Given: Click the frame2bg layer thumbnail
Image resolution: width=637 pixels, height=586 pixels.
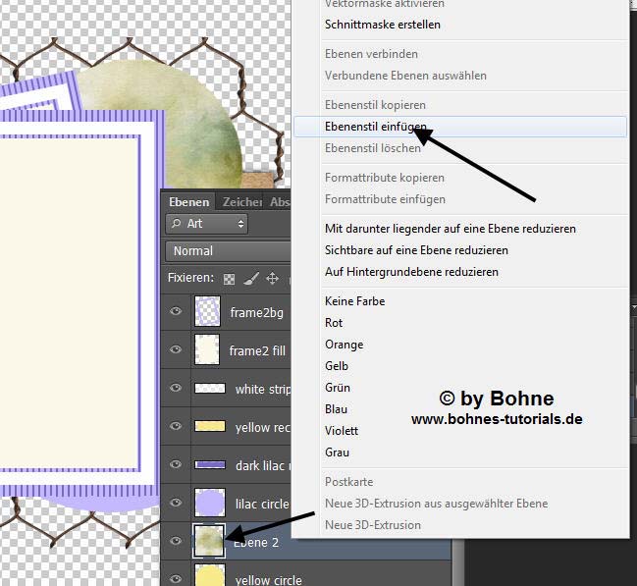Looking at the screenshot, I should click(x=207, y=312).
